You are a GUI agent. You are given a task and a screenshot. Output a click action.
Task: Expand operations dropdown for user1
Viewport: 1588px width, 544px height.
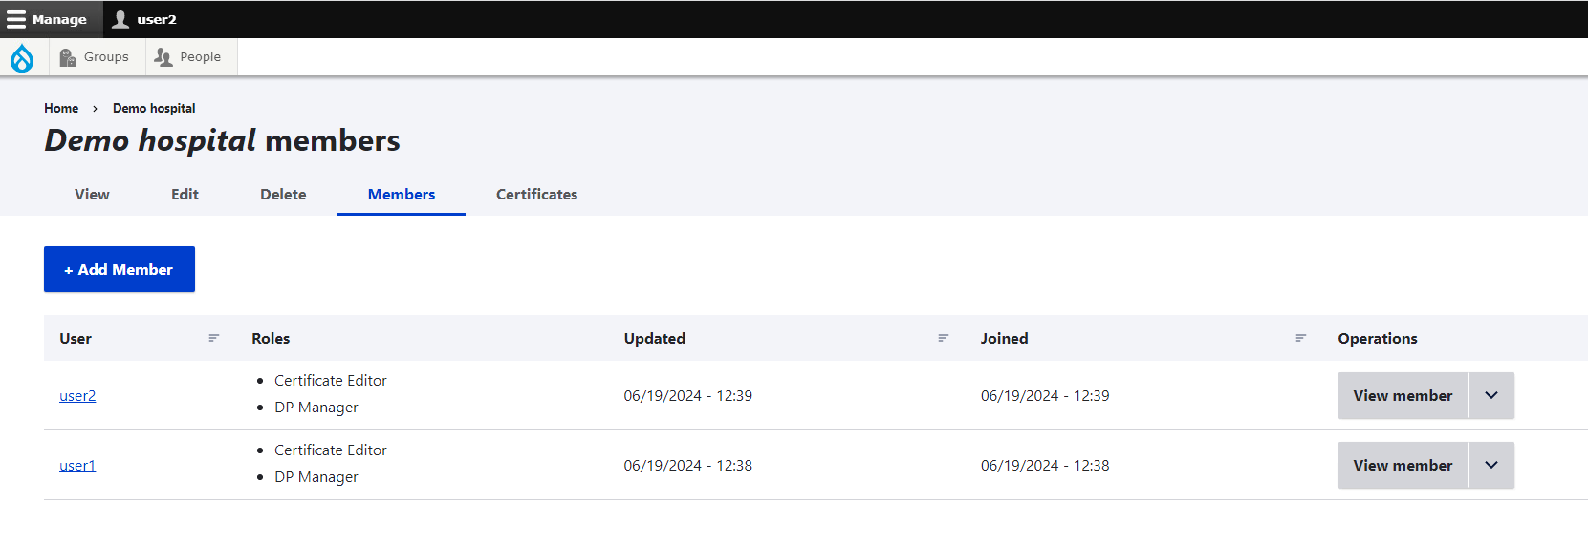pos(1491,465)
